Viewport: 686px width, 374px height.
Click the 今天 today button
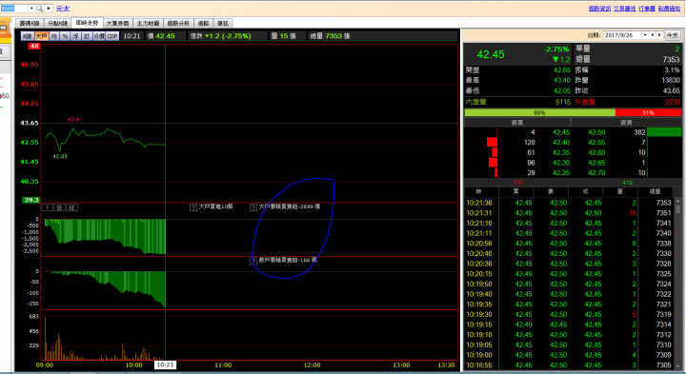pos(673,35)
